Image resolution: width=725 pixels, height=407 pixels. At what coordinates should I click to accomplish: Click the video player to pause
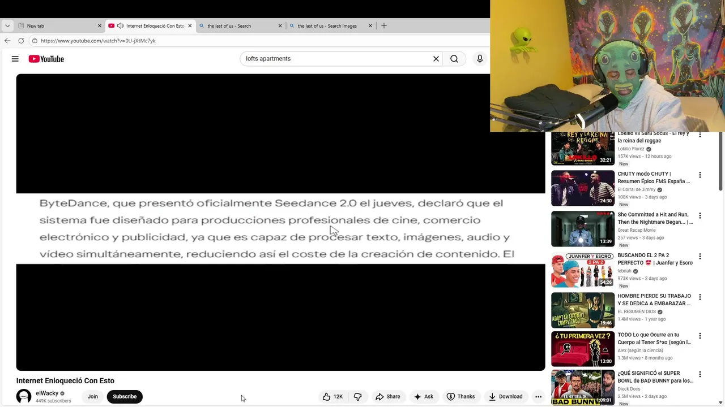click(x=280, y=222)
